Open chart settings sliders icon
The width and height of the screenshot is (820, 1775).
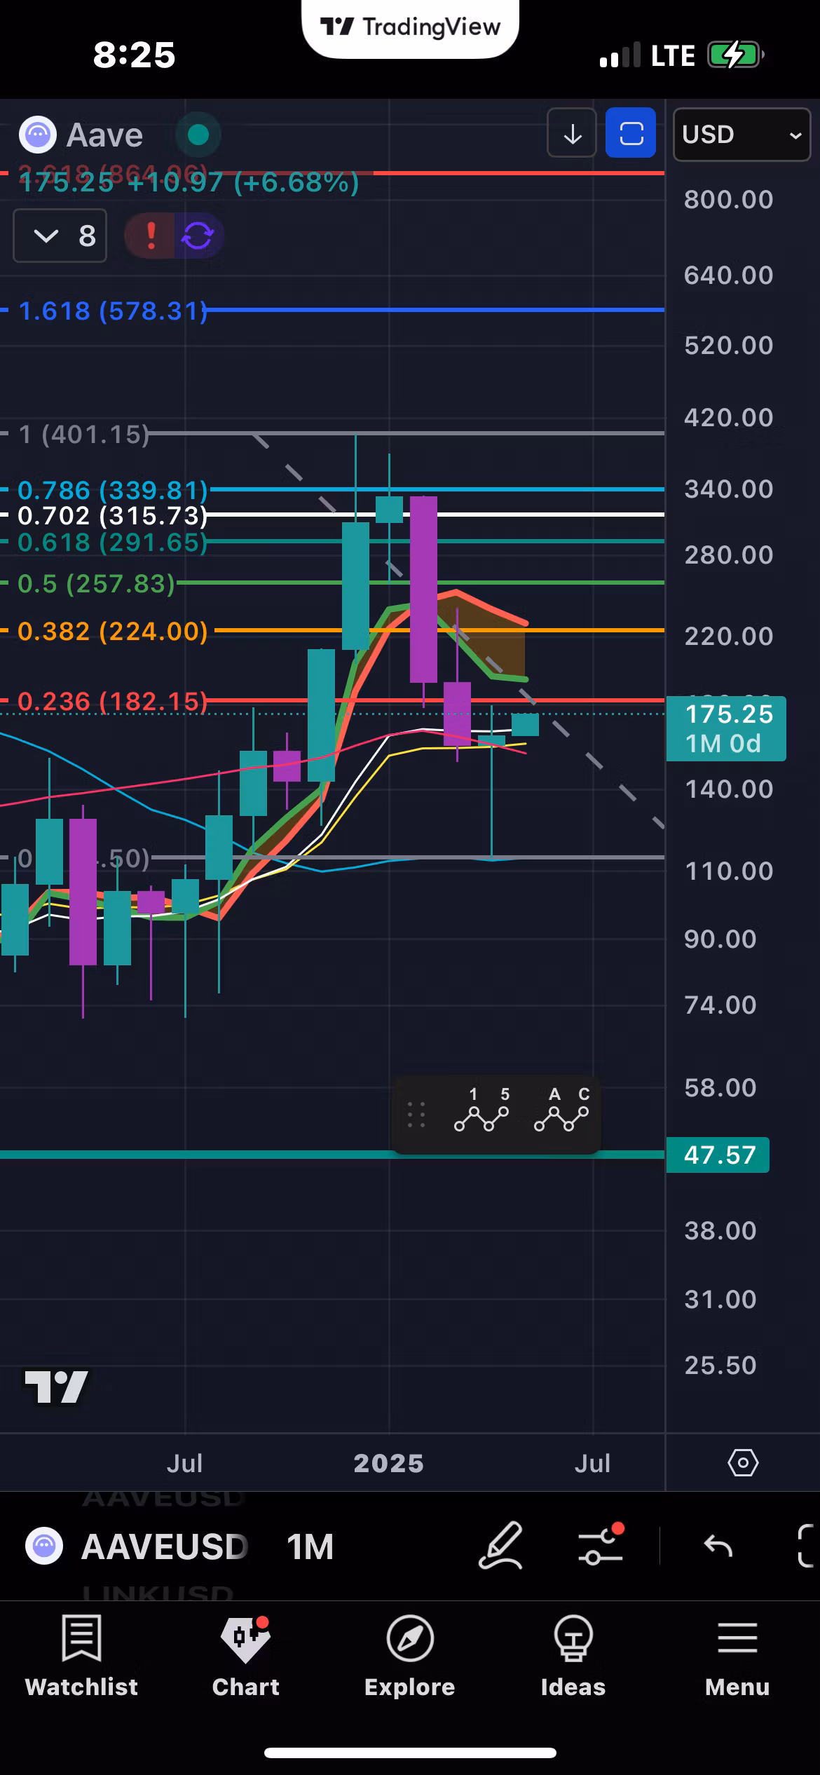tap(601, 1545)
